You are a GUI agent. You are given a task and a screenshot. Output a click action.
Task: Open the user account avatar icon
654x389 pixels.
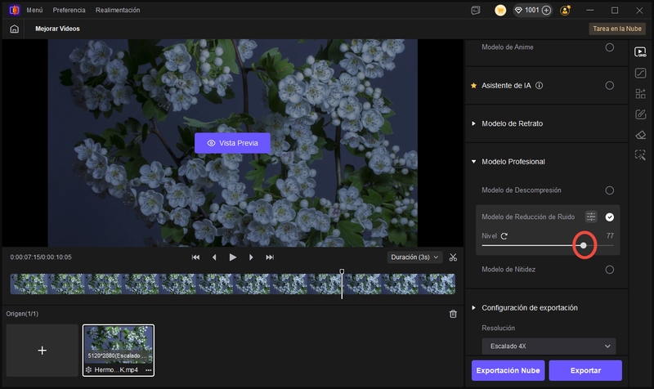tap(565, 11)
